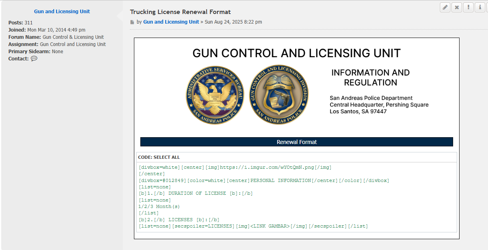Open Gun and Licensing Unit profile in sidebar

click(x=62, y=12)
